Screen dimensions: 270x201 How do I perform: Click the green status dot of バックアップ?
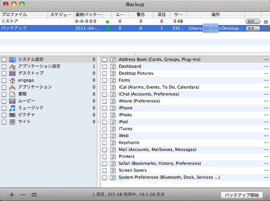(x=107, y=29)
